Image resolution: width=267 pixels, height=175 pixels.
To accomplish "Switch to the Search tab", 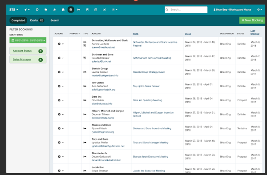I will pos(55,20).
